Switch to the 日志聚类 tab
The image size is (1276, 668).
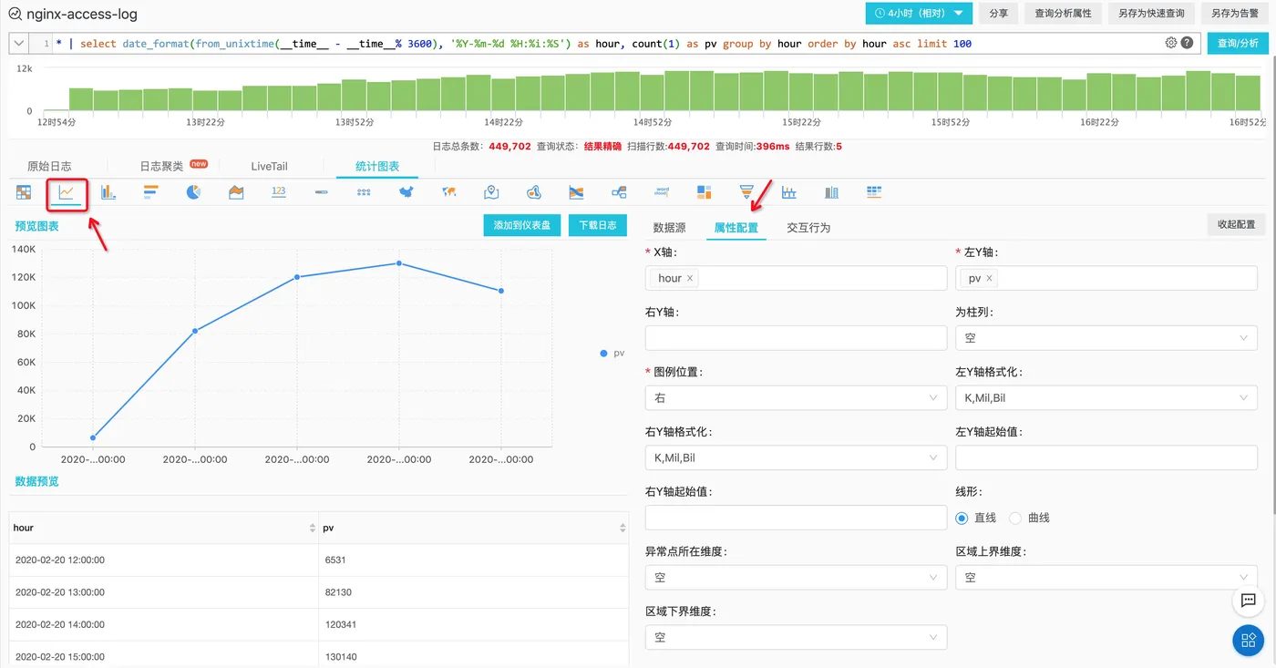pyautogui.click(x=161, y=166)
